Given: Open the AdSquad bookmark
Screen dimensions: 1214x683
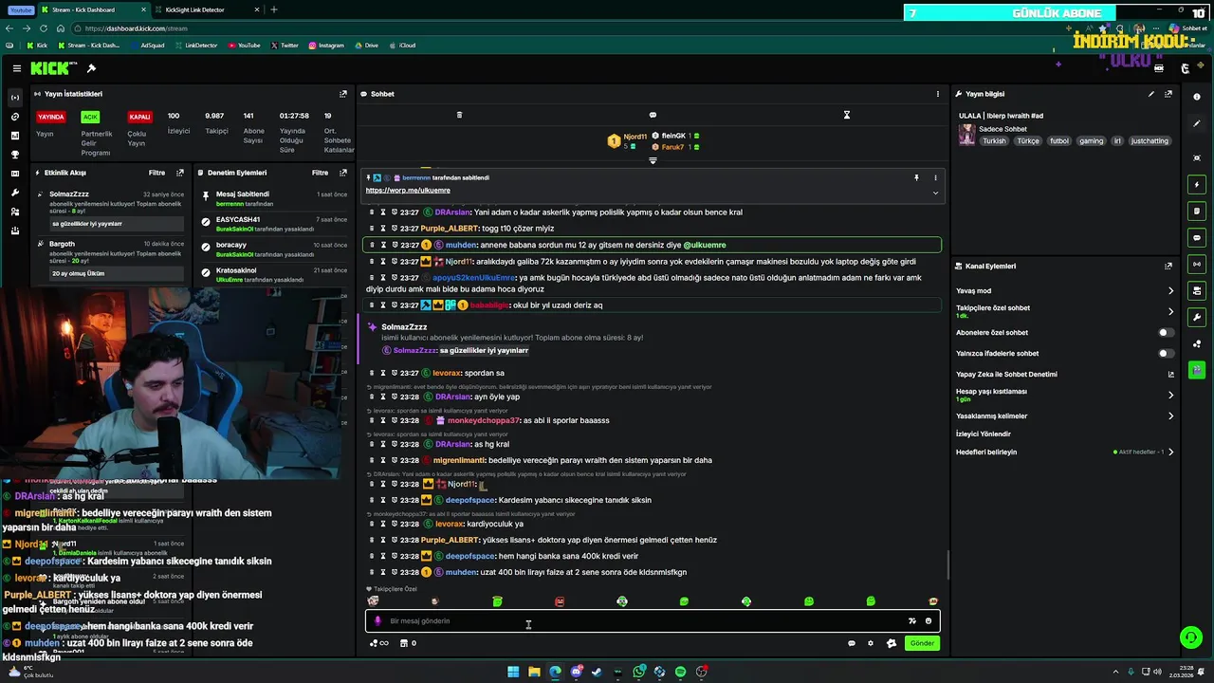Looking at the screenshot, I should click(x=148, y=46).
